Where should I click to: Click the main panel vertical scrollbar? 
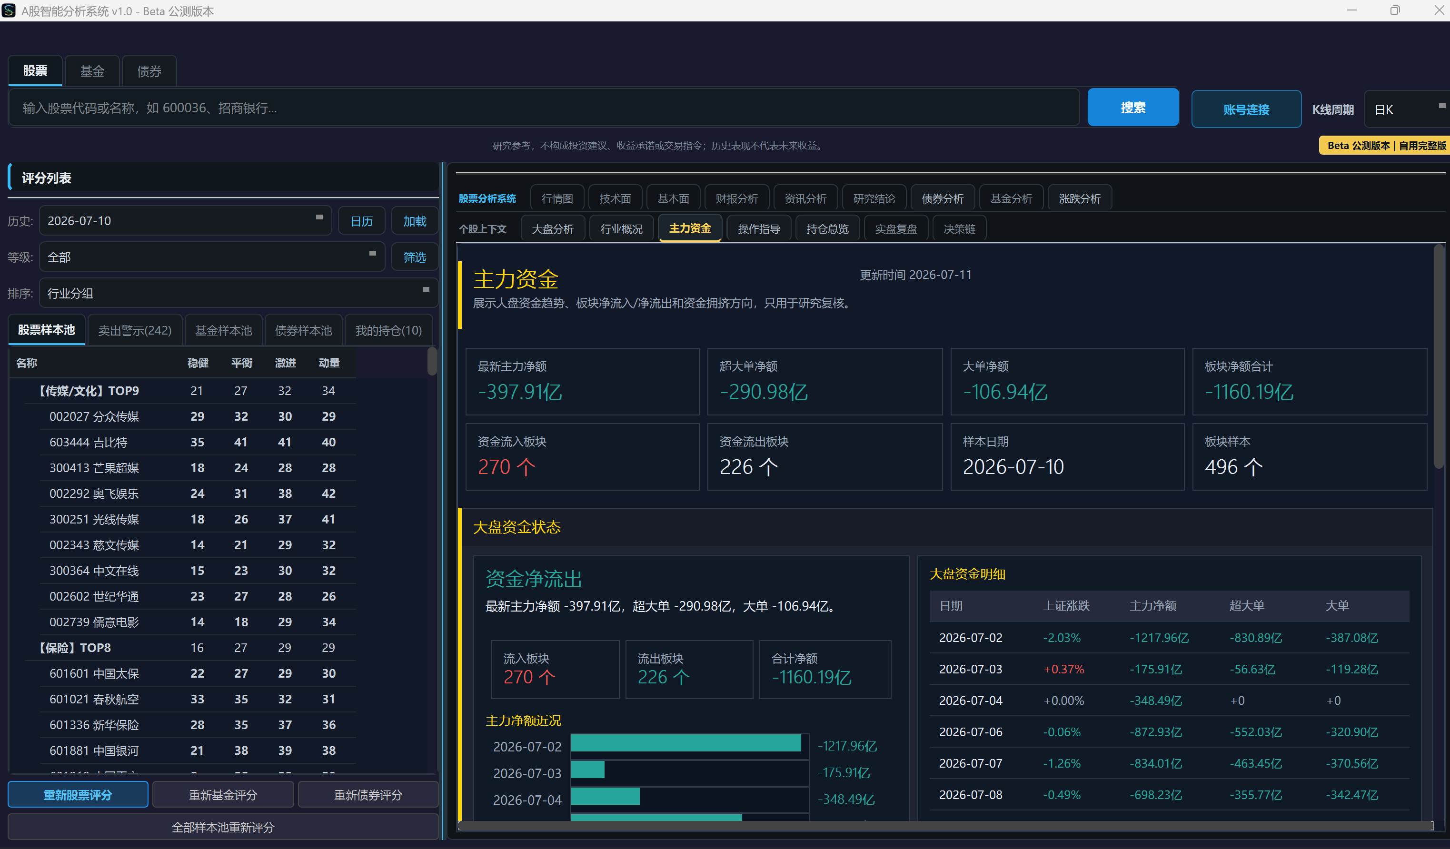click(x=1440, y=356)
